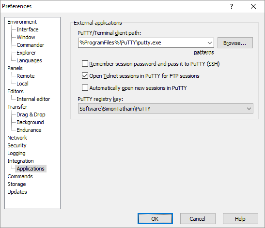Open Remote panel settings
This screenshot has width=265, height=228.
point(26,76)
